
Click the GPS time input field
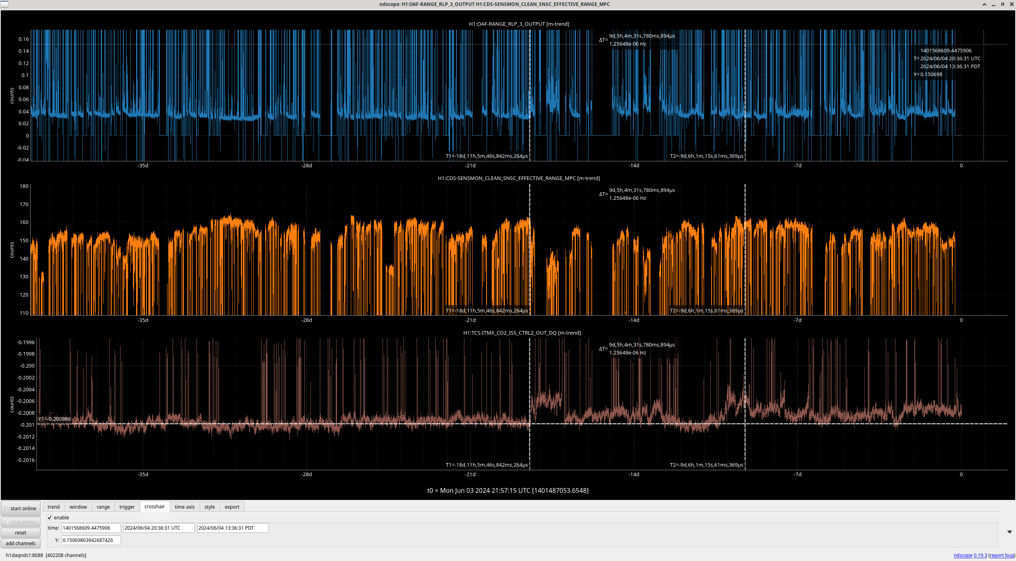[91, 528]
